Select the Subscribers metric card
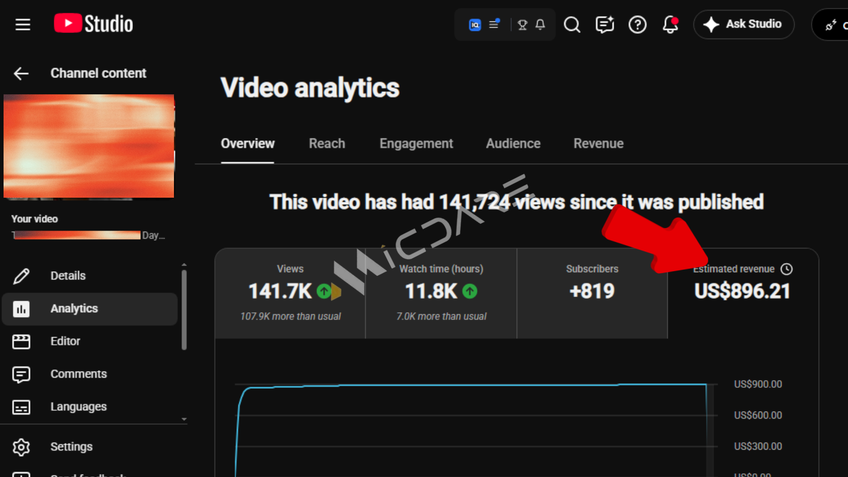The height and width of the screenshot is (477, 848). click(592, 293)
